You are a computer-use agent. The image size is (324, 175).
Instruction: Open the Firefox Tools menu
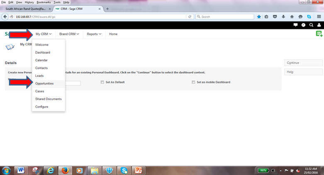57,2
